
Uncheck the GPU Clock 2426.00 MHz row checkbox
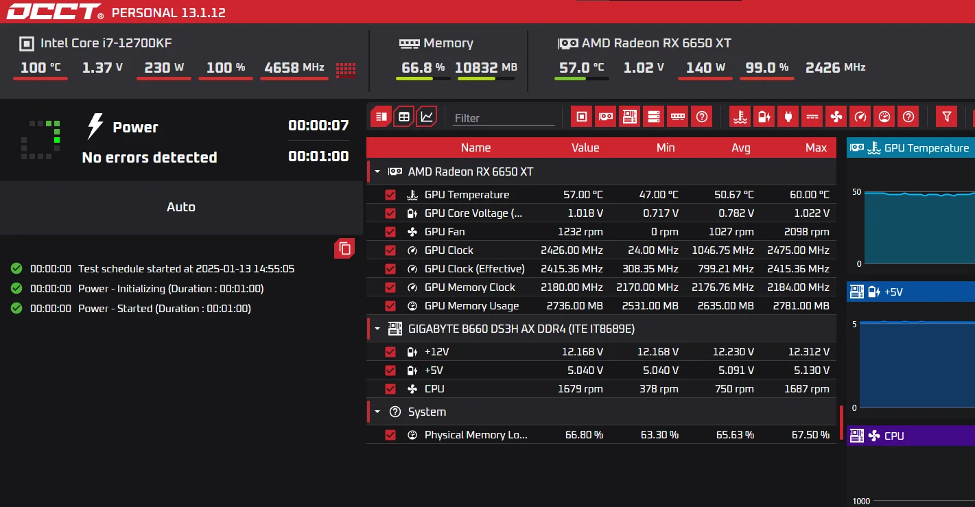pyautogui.click(x=390, y=250)
